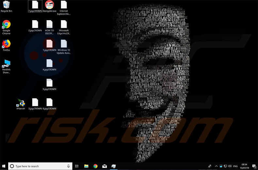
Task: Open File Explorer from taskbar
Action: click(86, 166)
